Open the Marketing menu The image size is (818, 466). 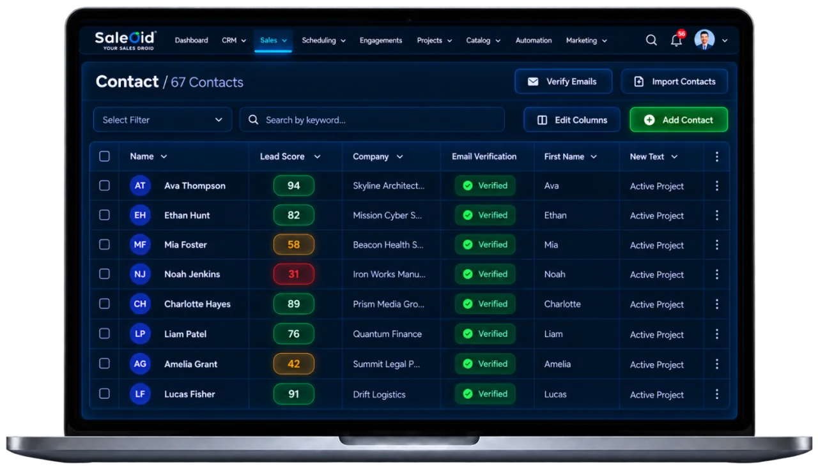click(587, 40)
